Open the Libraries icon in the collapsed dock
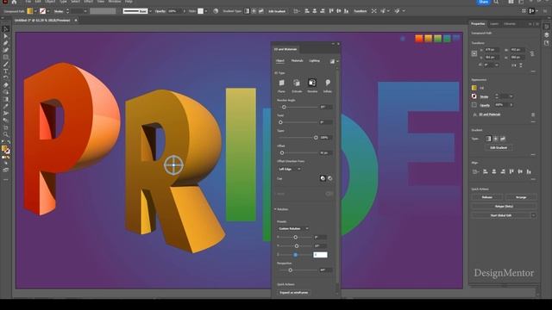The image size is (552, 310). click(546, 43)
